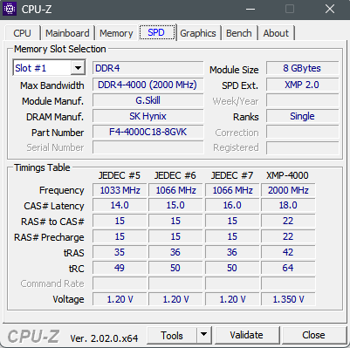Screen dimensions: 350x348
Task: Click the 2000 MHz XMP-4000 frequency
Action: (x=288, y=190)
